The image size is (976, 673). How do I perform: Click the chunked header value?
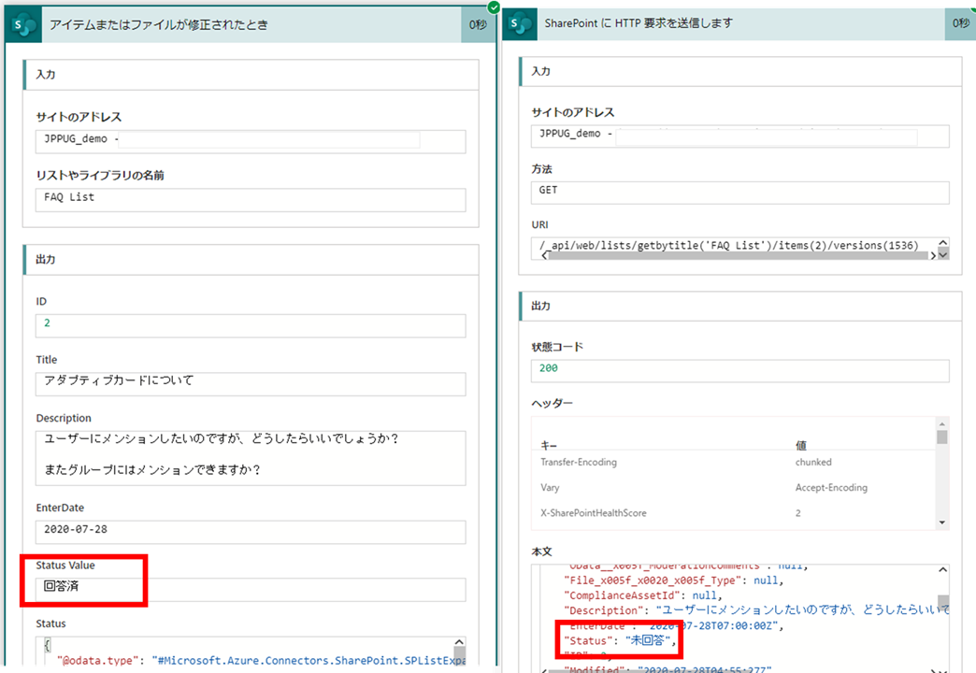pyautogui.click(x=813, y=462)
